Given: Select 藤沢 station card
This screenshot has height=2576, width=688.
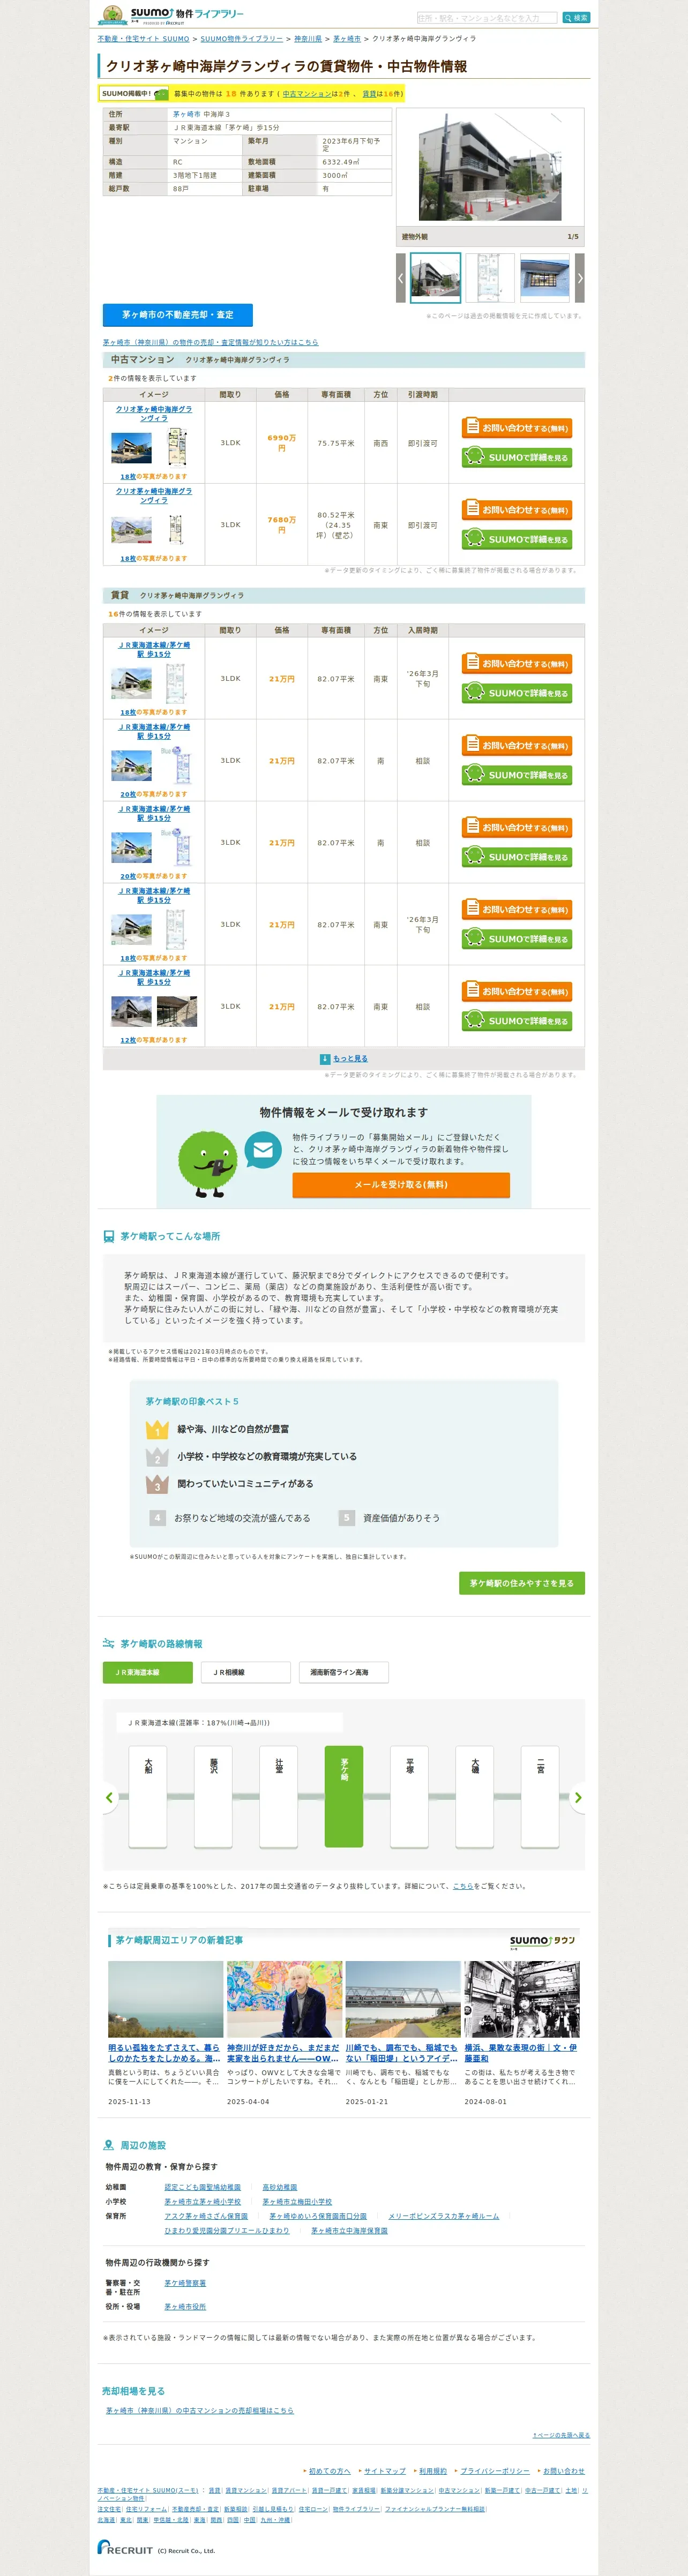Looking at the screenshot, I should pyautogui.click(x=213, y=1796).
